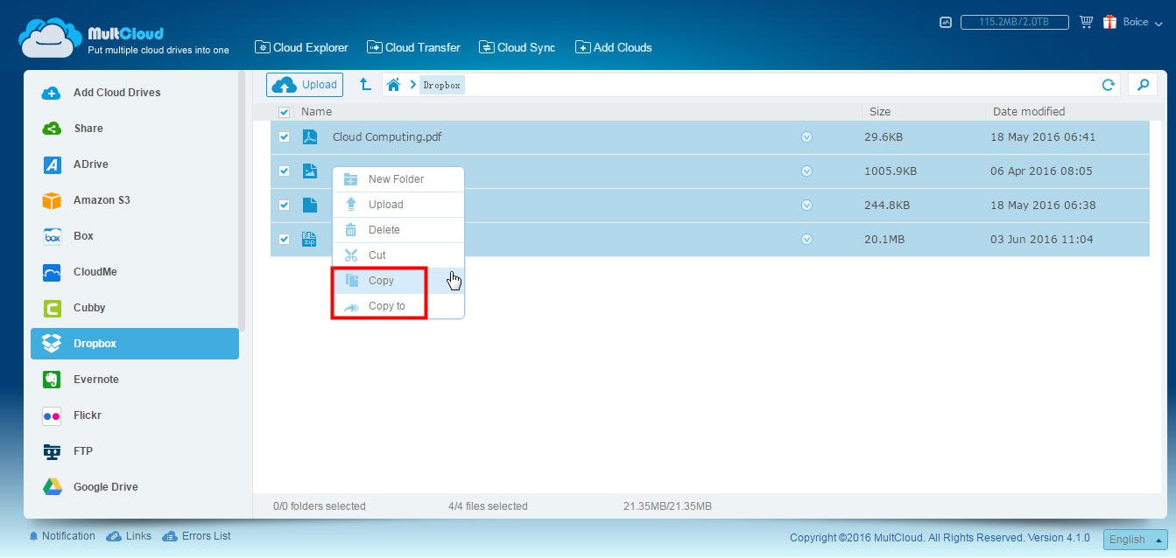Click the MultCloud logo
The height and width of the screenshot is (558, 1176).
click(123, 37)
